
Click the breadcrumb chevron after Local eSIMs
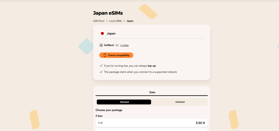(x=124, y=21)
